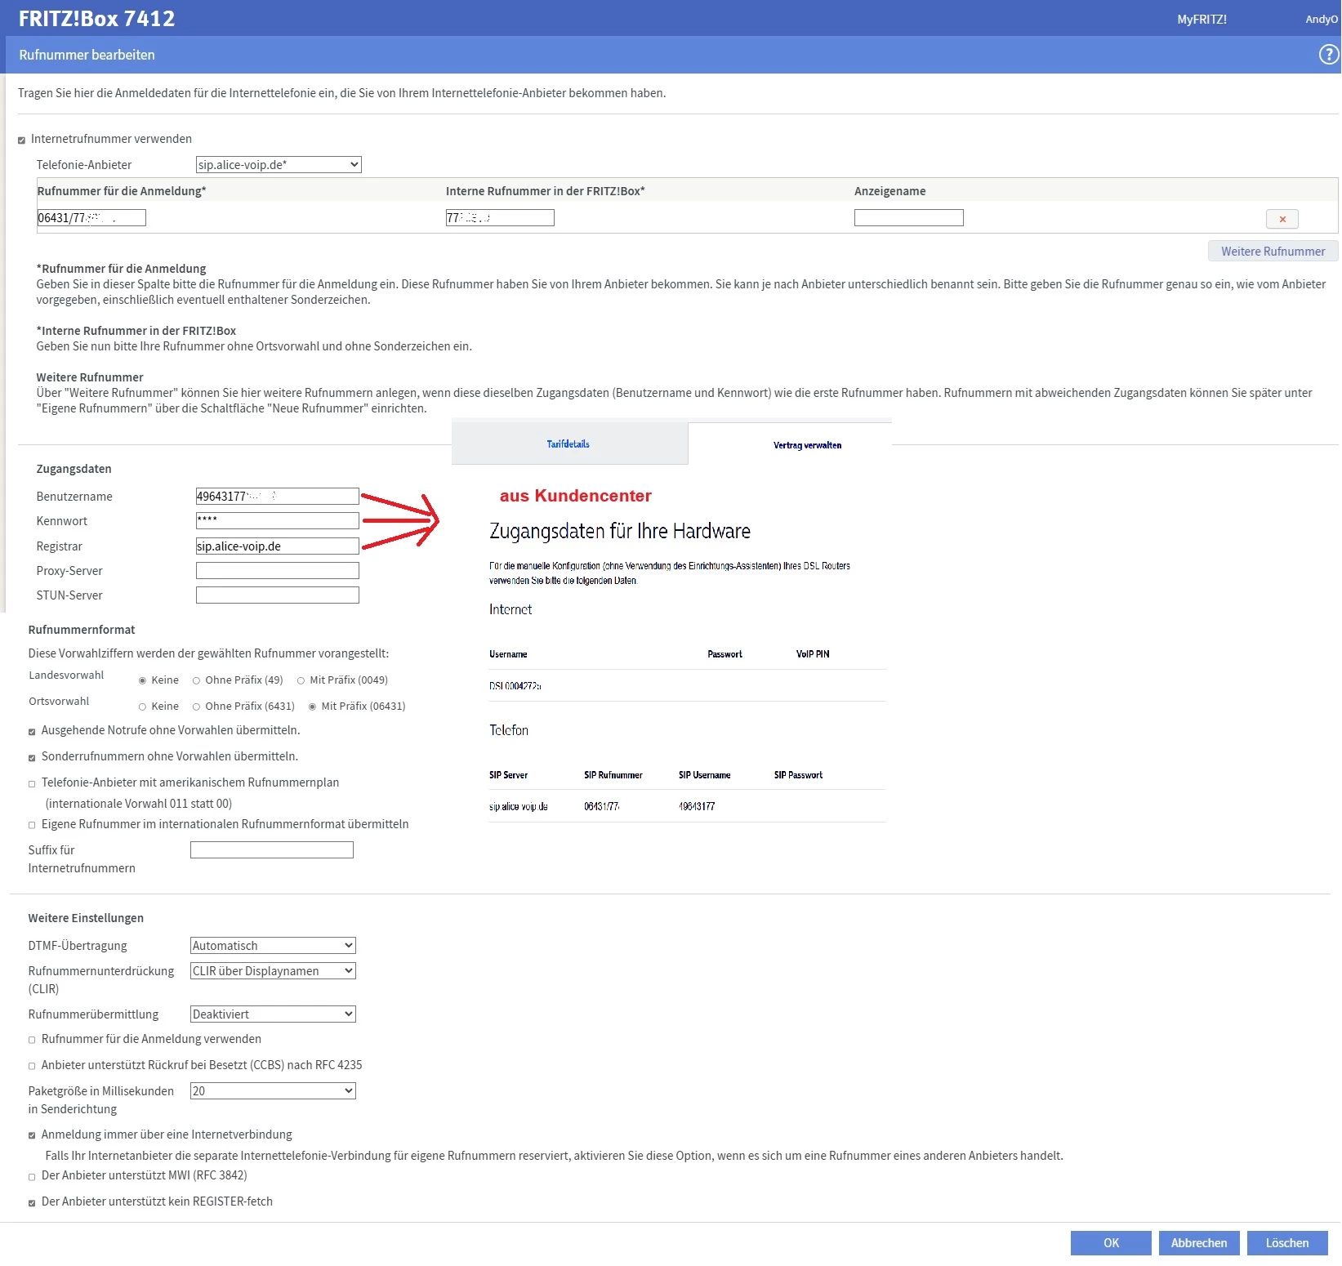Click the Zugangsdaten section heading

[x=74, y=469]
